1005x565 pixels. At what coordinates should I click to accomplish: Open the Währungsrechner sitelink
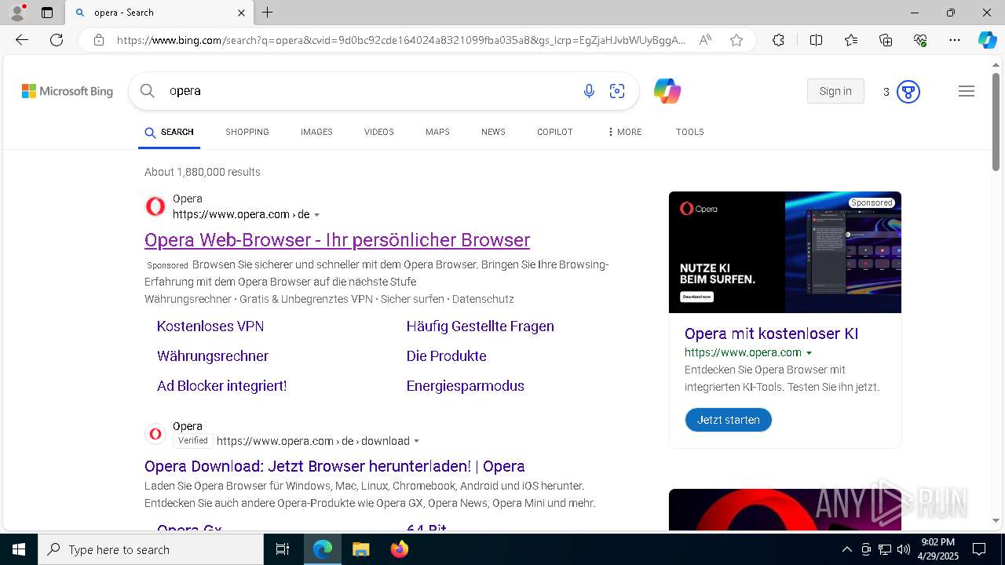pyautogui.click(x=213, y=356)
